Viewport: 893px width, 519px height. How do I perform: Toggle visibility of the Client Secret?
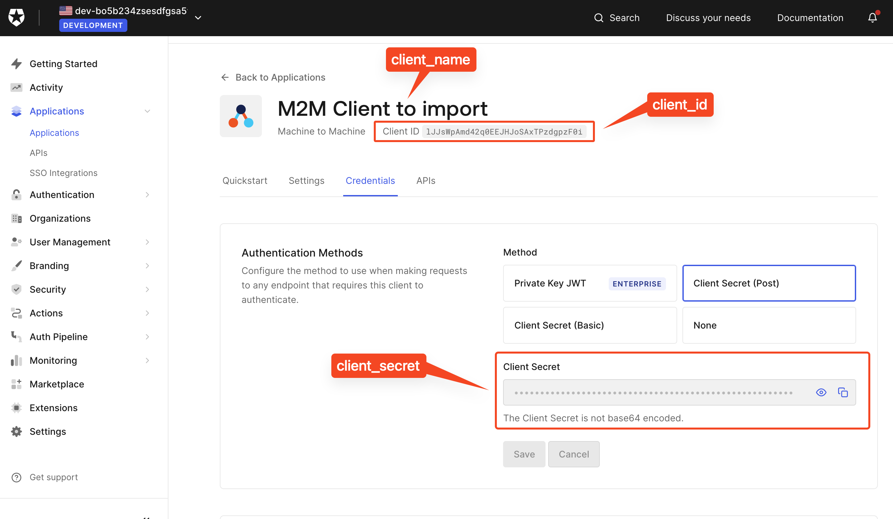click(x=821, y=392)
